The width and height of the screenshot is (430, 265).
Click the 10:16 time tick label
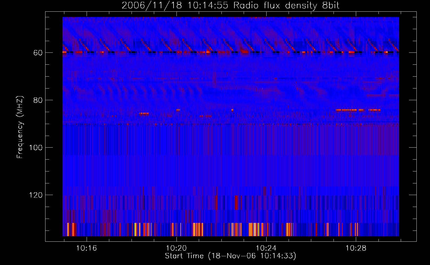click(86, 248)
